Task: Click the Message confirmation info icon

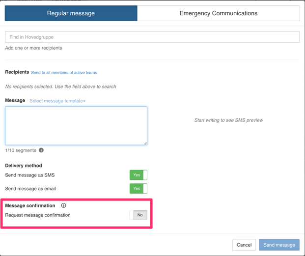Action: [63, 205]
